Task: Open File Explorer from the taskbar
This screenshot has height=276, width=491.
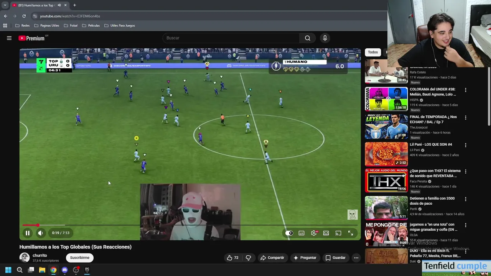Action: click(x=42, y=270)
